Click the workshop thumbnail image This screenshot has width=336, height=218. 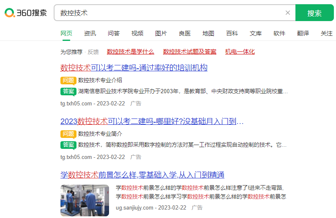(x=85, y=200)
